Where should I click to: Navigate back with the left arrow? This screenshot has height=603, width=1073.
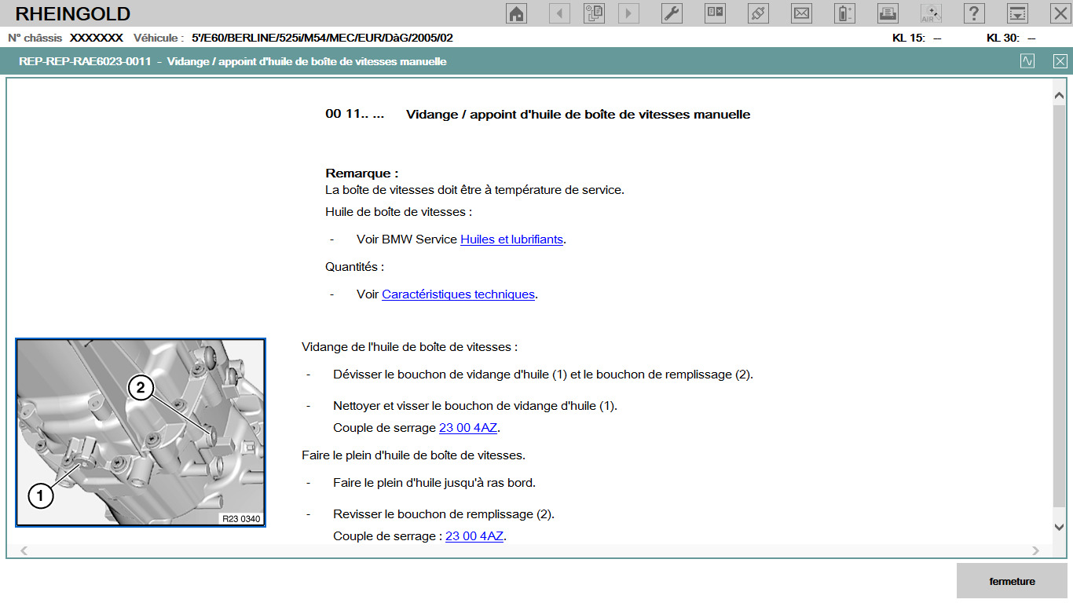click(x=559, y=13)
